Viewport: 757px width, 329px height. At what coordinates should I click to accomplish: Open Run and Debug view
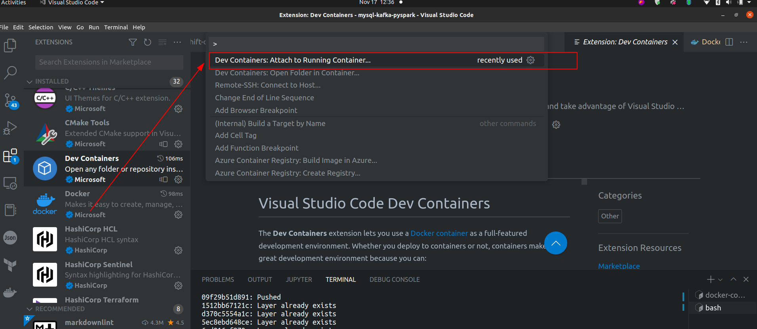tap(10, 128)
